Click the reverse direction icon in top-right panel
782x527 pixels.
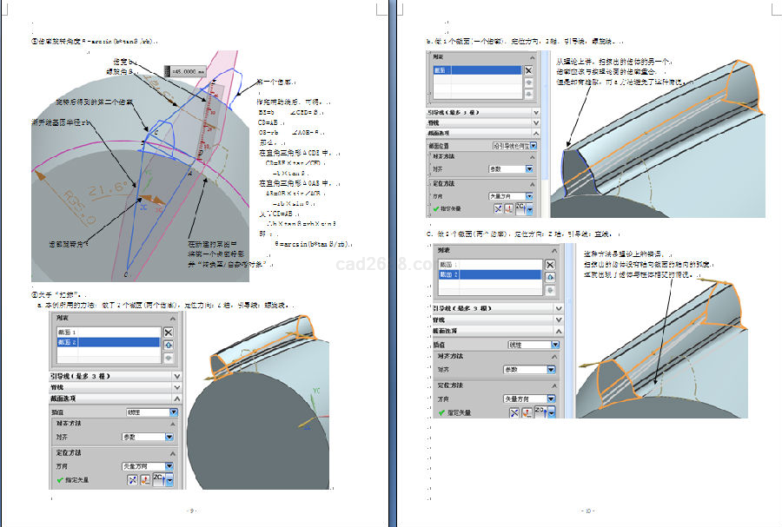point(499,209)
